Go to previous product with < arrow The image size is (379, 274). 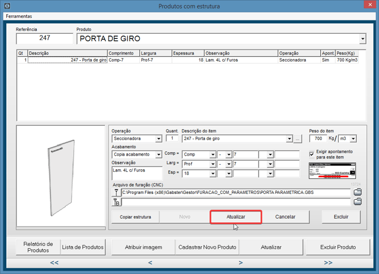pos(150,263)
